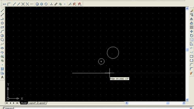Viewport: 194px width, 109px height.
Task: Activate Snap to Intersection
Action: coord(23,4)
